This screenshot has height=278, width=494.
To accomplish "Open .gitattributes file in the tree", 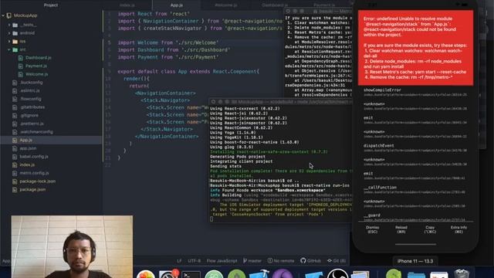I will (x=32, y=107).
